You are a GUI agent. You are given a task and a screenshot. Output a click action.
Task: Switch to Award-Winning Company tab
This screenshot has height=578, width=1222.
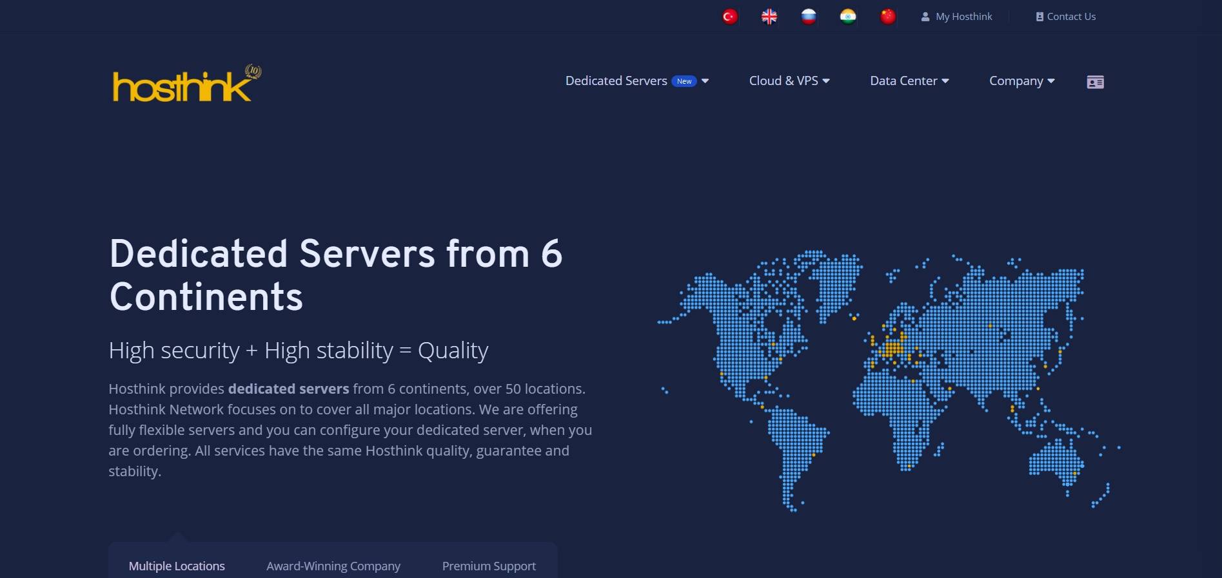333,566
